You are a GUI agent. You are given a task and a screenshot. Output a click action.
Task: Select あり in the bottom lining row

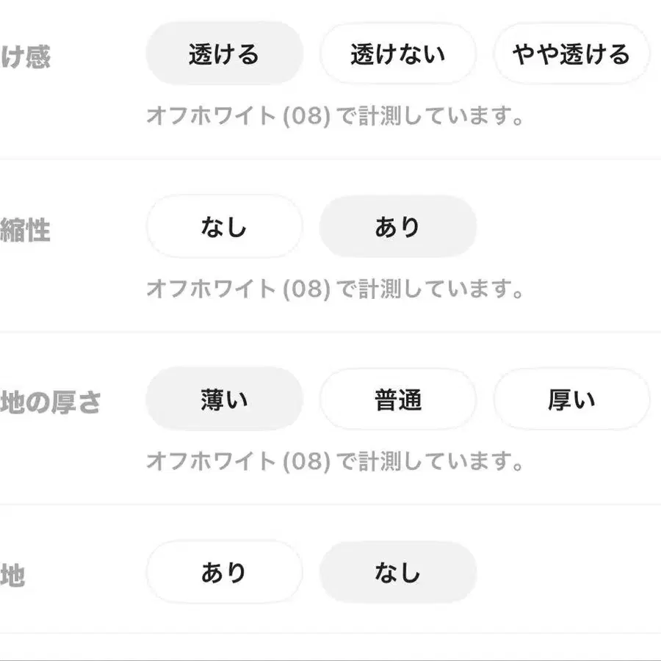(224, 572)
